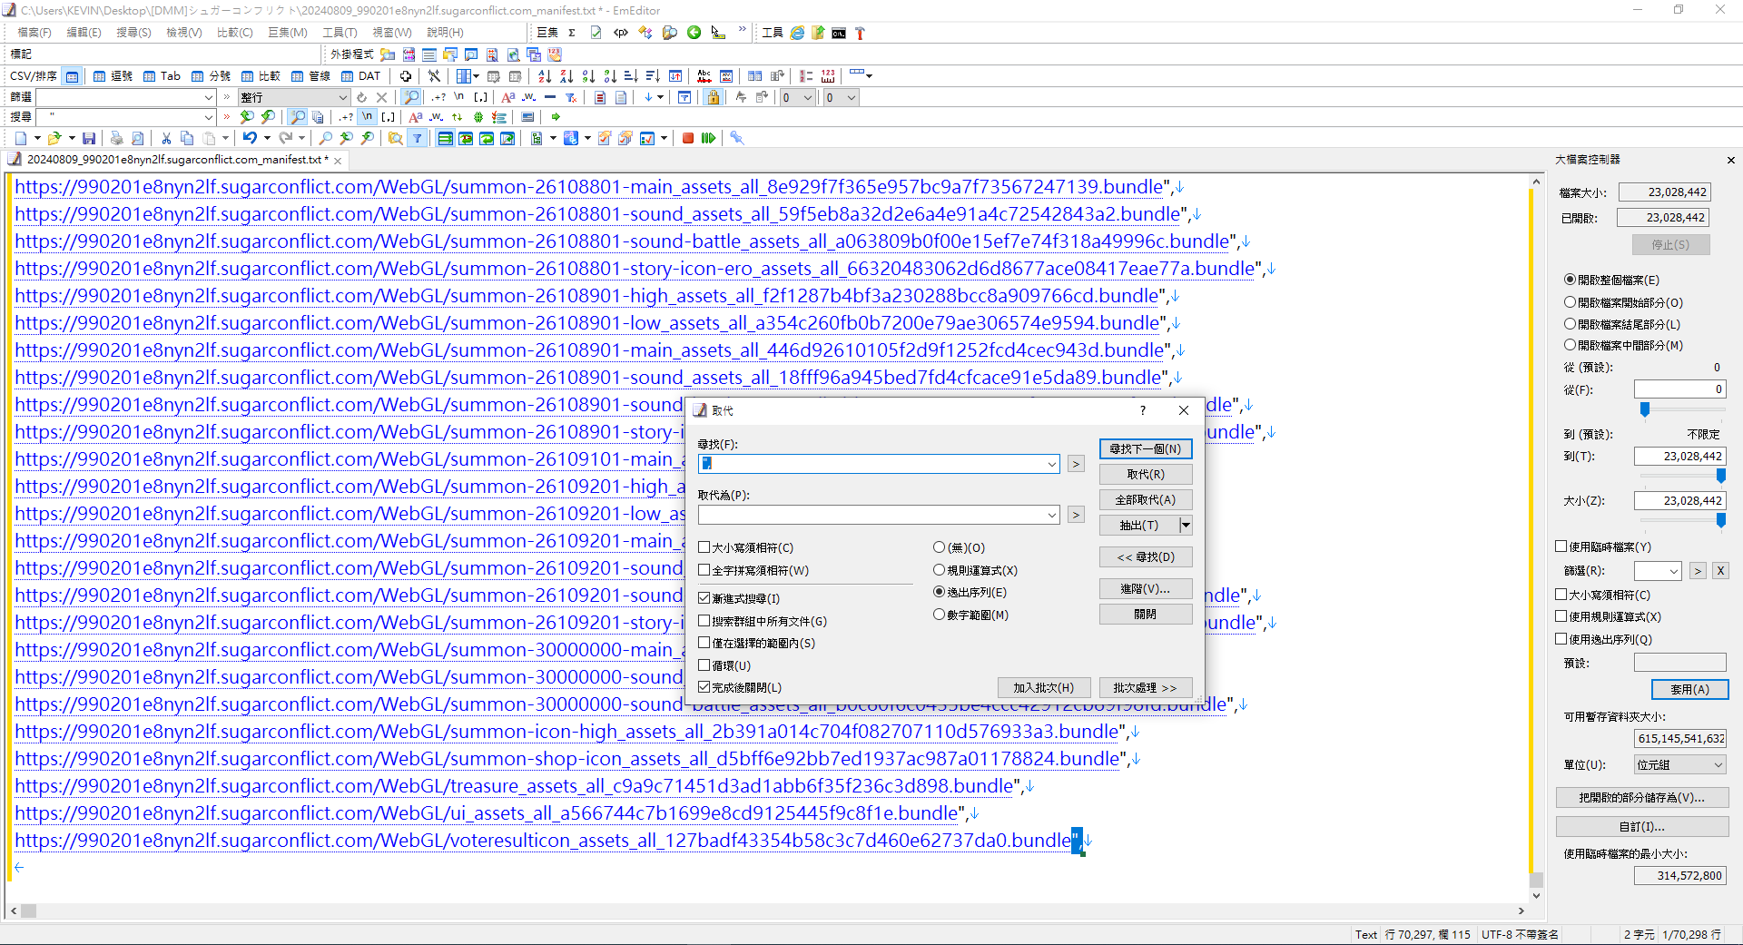Image resolution: width=1743 pixels, height=945 pixels.
Task: Click the red stop macro icon
Action: point(688,139)
